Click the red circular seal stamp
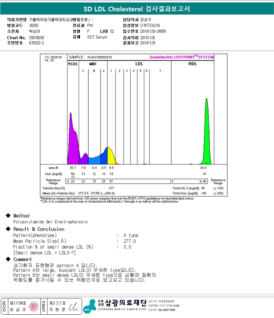The image size is (274, 318). [x=34, y=306]
